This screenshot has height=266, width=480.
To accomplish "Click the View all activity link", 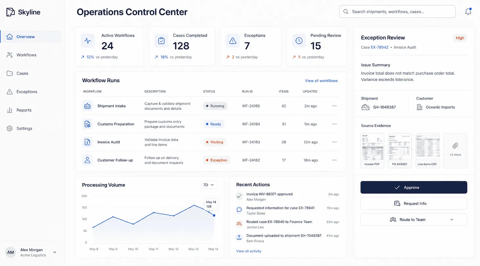I will (x=249, y=251).
